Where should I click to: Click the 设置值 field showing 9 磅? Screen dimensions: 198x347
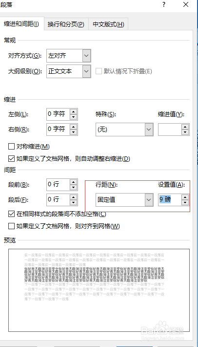170,199
